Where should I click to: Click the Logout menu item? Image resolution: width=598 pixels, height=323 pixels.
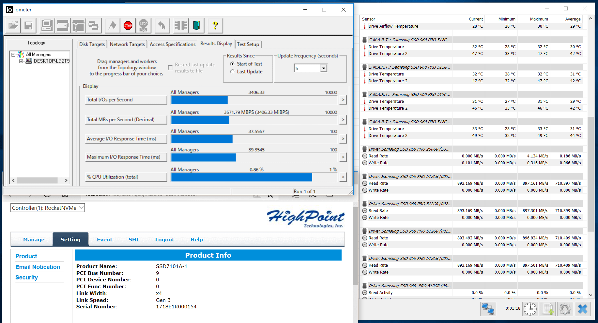coord(164,239)
